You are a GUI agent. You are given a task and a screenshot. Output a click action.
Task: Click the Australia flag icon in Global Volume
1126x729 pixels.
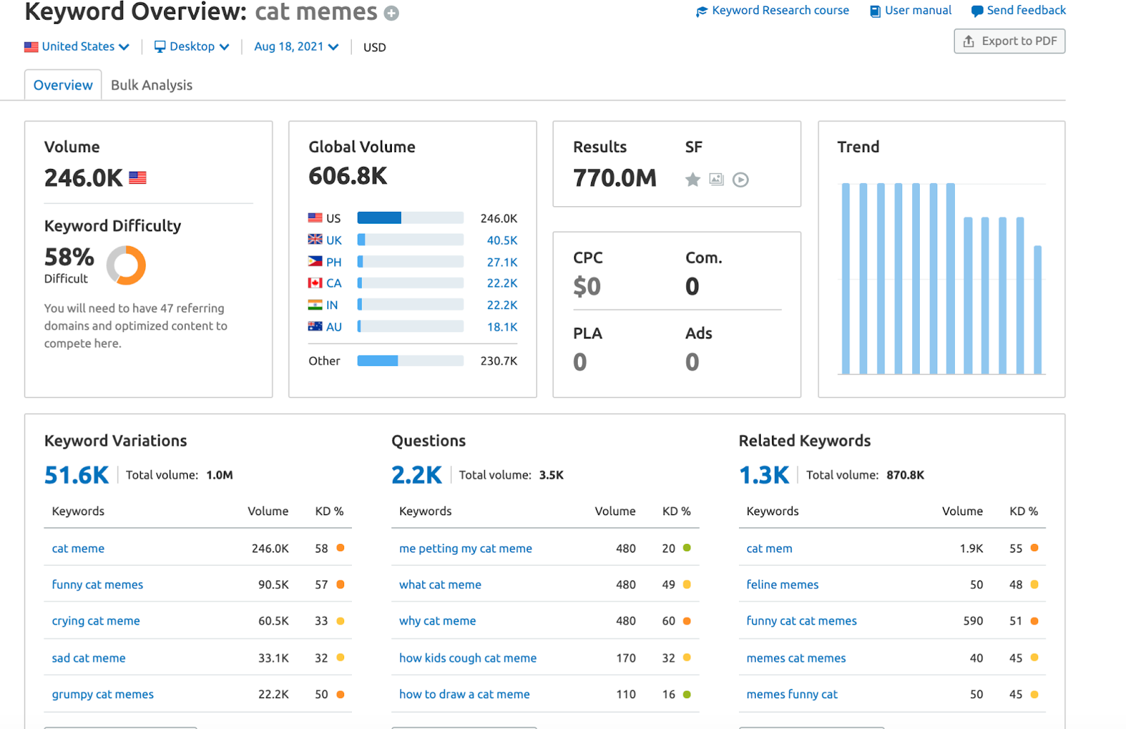click(315, 327)
